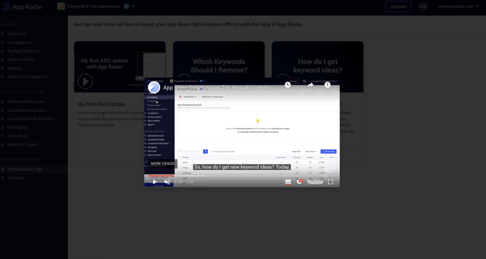486x259 pixels.
Task: Open Changelog in the sidebar
Action: tap(18, 127)
